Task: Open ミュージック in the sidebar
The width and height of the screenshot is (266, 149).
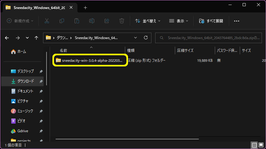Action: pyautogui.click(x=22, y=111)
